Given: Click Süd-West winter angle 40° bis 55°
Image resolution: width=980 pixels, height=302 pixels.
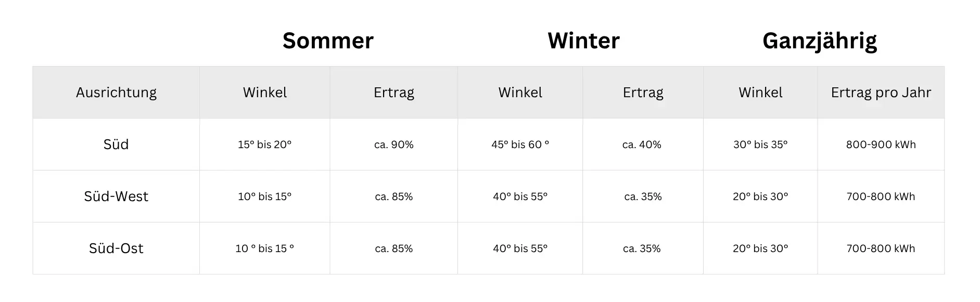Looking at the screenshot, I should (520, 196).
